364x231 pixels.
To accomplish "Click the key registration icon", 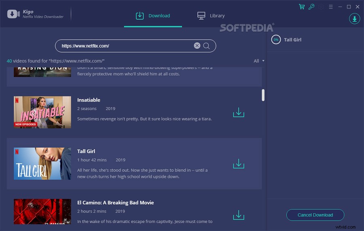I will click(x=311, y=7).
